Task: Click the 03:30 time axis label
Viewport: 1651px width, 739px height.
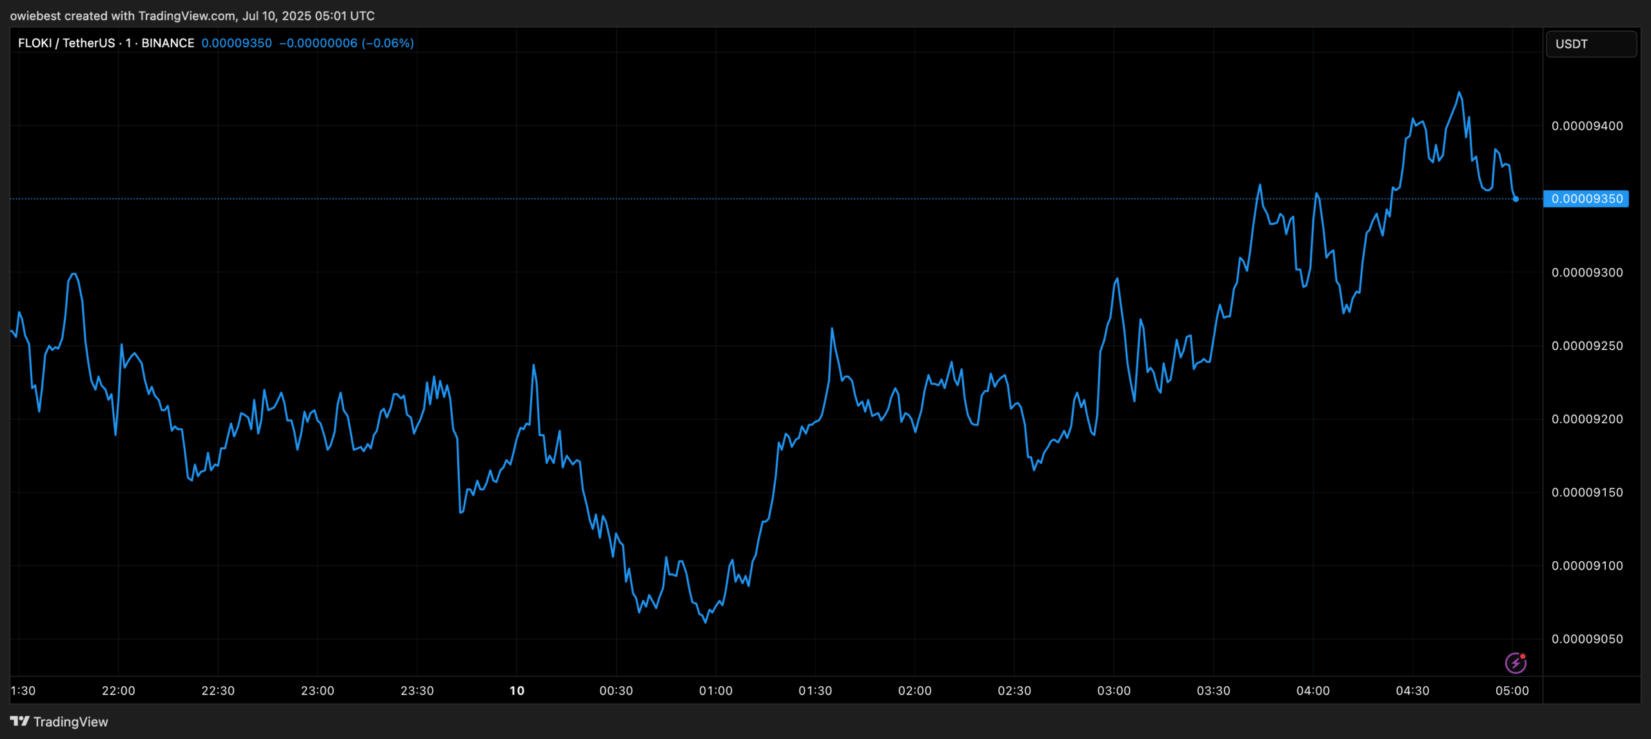Action: click(1214, 691)
